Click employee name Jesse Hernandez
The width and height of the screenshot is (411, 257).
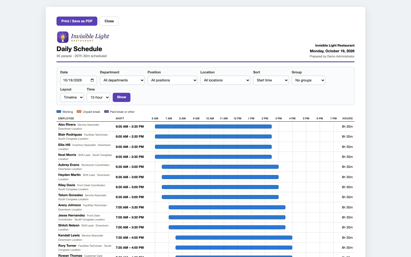coord(71,215)
